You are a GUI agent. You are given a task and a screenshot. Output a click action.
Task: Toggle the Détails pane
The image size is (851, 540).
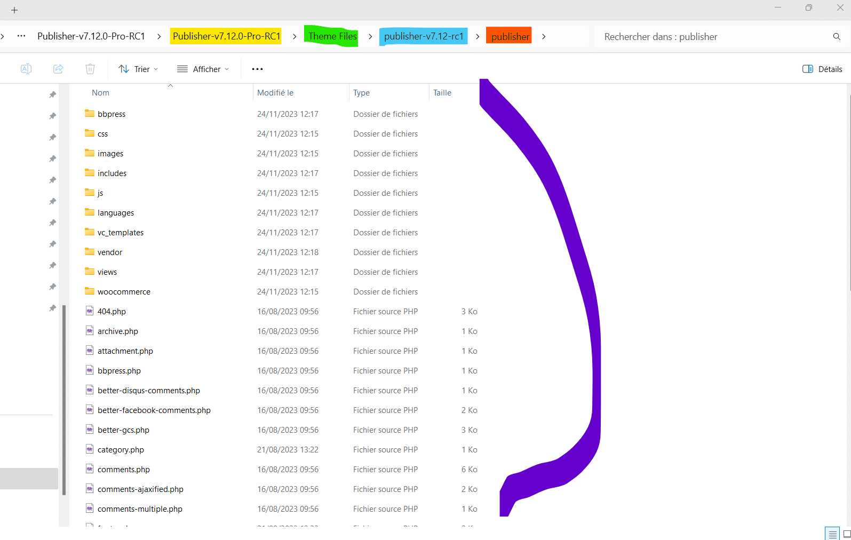(822, 69)
